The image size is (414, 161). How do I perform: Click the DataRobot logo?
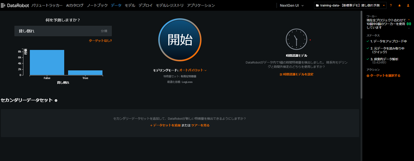15,5
